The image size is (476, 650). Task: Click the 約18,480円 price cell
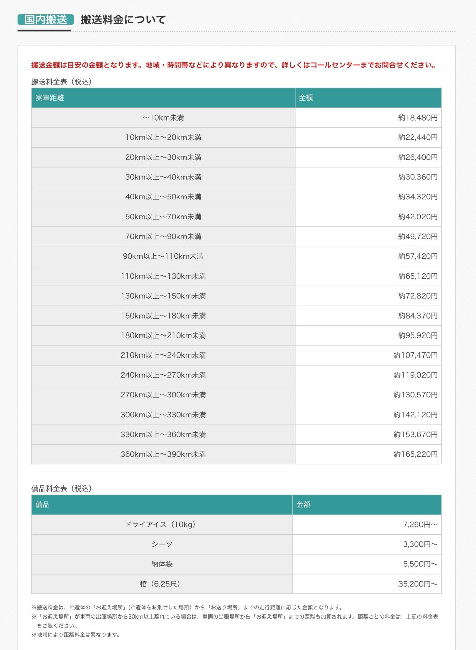[368, 118]
